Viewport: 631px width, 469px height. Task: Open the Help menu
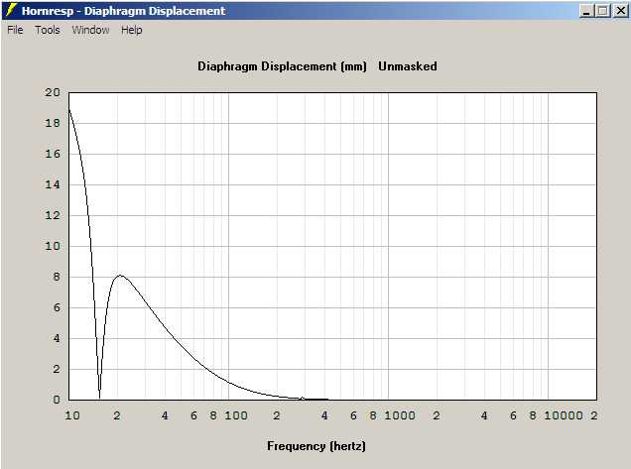pos(132,30)
